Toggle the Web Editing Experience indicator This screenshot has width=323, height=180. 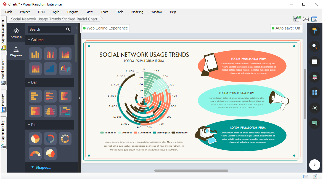(x=105, y=28)
